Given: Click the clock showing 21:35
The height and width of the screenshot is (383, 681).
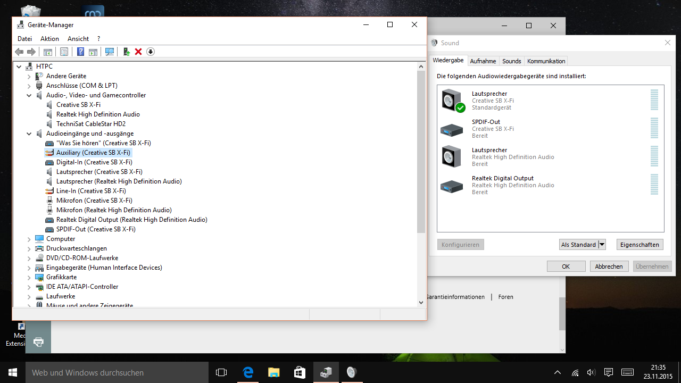Looking at the screenshot, I should tap(658, 368).
